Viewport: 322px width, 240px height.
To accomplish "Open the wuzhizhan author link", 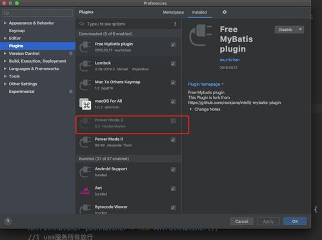I will (x=230, y=60).
